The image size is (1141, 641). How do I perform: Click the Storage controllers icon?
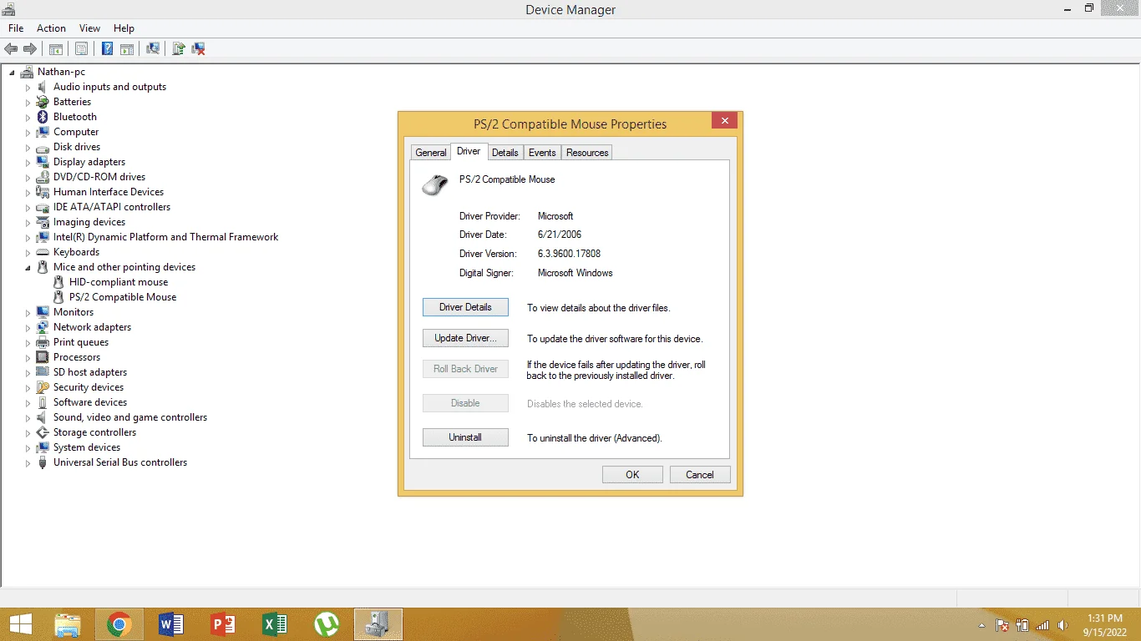[x=43, y=432]
